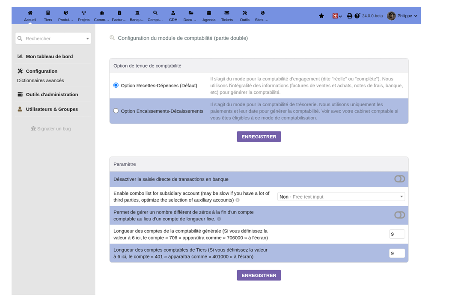The width and height of the screenshot is (455, 303).
Task: Open the Agenda calendar icon
Action: (209, 13)
